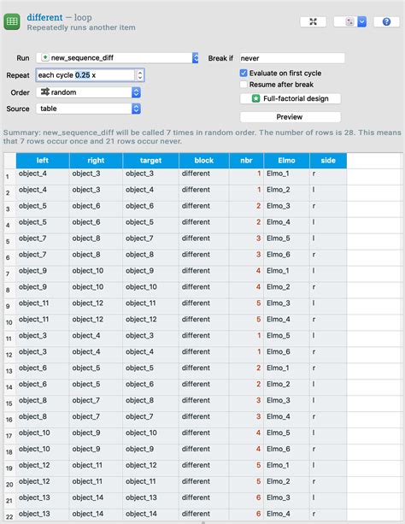Viewport: 405px width, 524px height.
Task: Expand the blue view options arrow
Action: 362,21
